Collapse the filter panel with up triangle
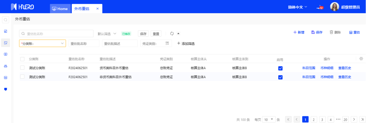This screenshot has width=366, height=123. [x=178, y=33]
